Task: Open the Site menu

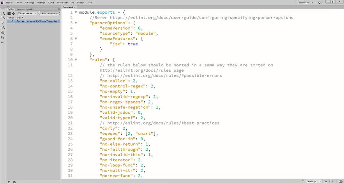Action: click(x=72, y=2)
